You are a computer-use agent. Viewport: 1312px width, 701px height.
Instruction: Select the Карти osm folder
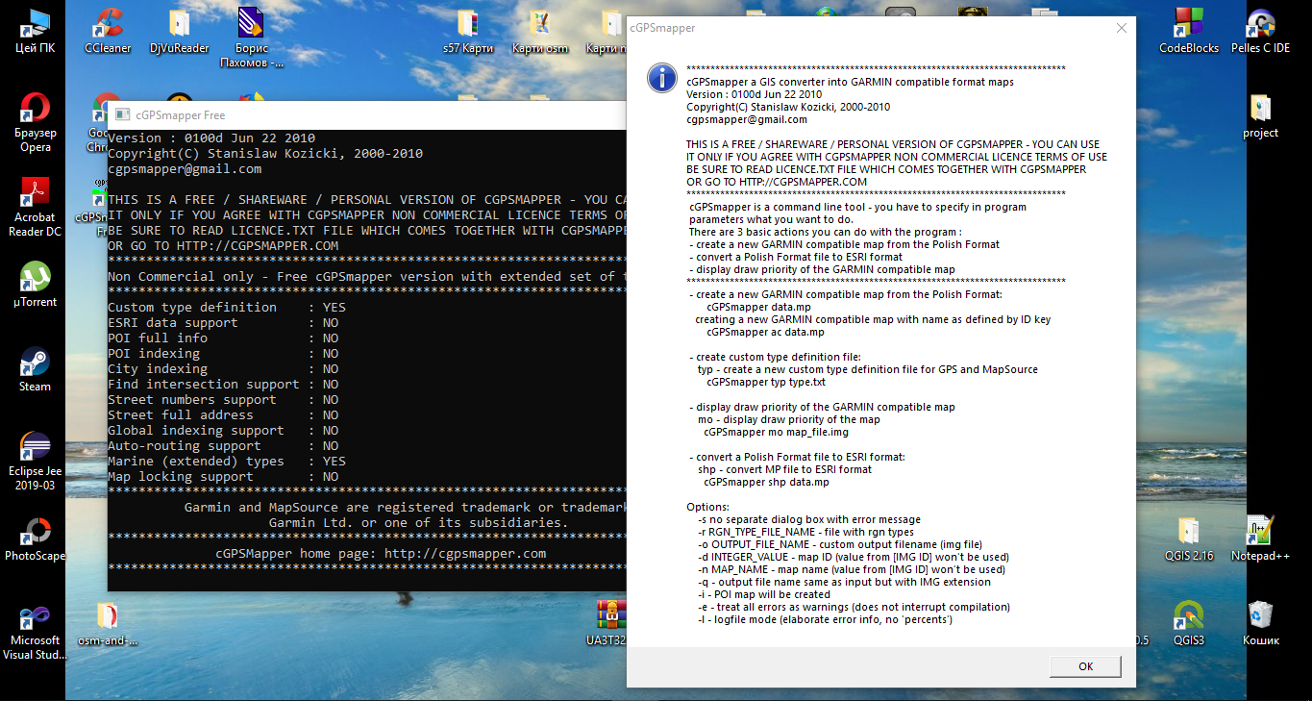tap(540, 32)
